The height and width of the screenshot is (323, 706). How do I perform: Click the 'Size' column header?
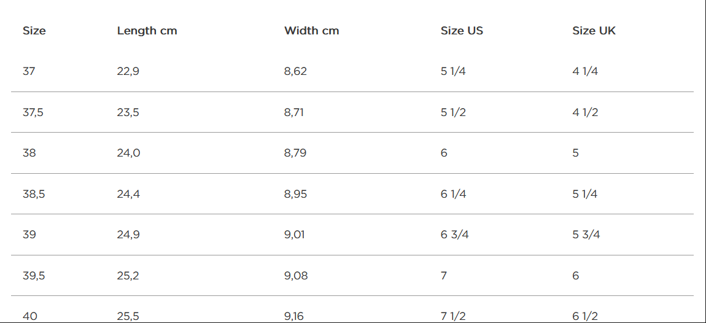(x=34, y=31)
